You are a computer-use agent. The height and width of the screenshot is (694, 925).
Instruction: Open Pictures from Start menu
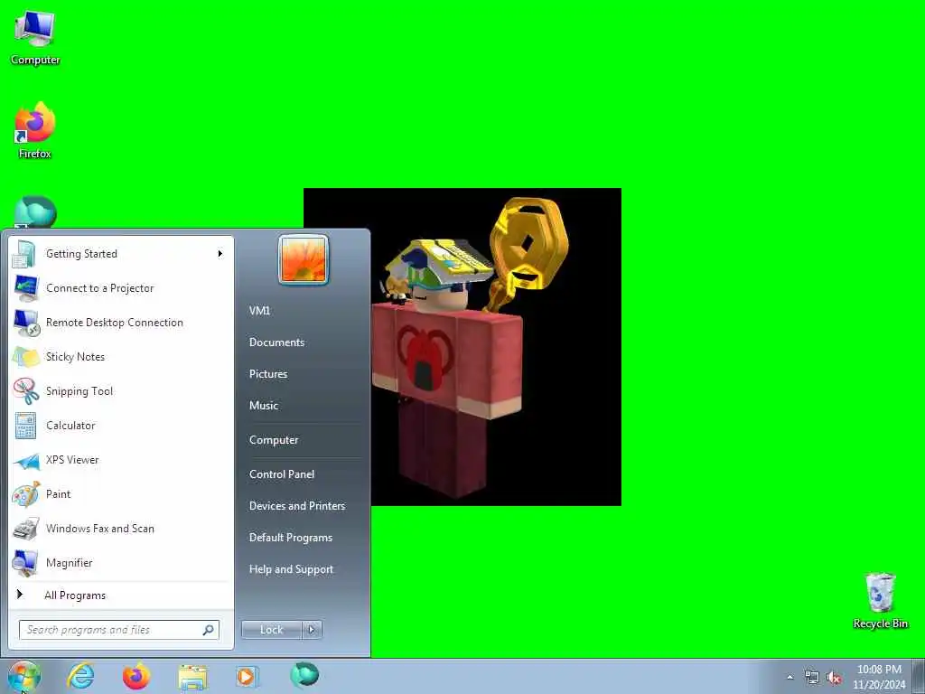[x=268, y=374]
